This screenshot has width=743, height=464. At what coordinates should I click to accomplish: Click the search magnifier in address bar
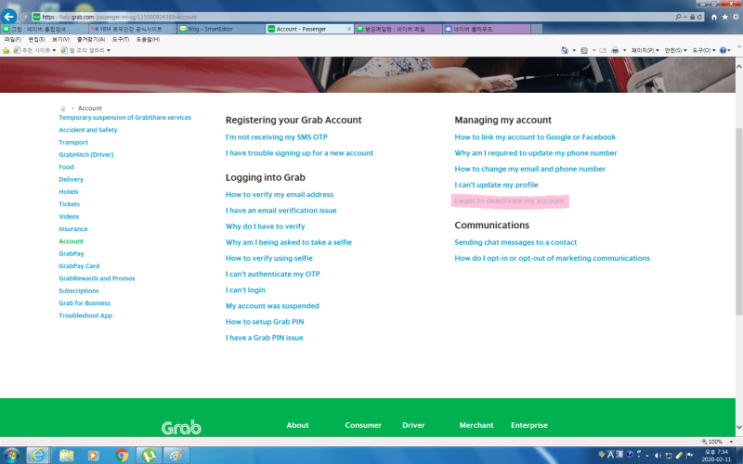click(678, 17)
